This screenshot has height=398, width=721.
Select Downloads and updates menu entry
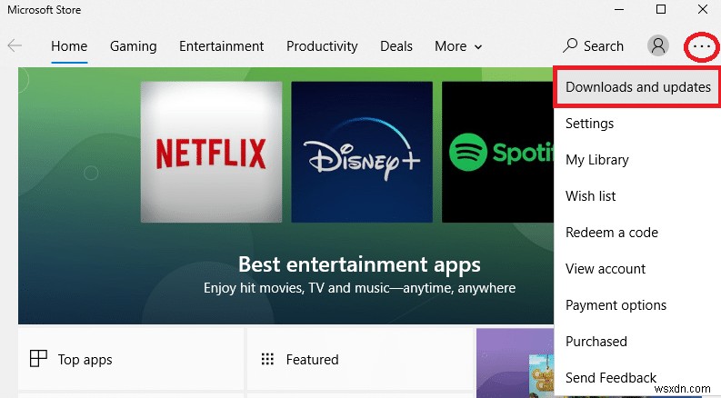637,87
